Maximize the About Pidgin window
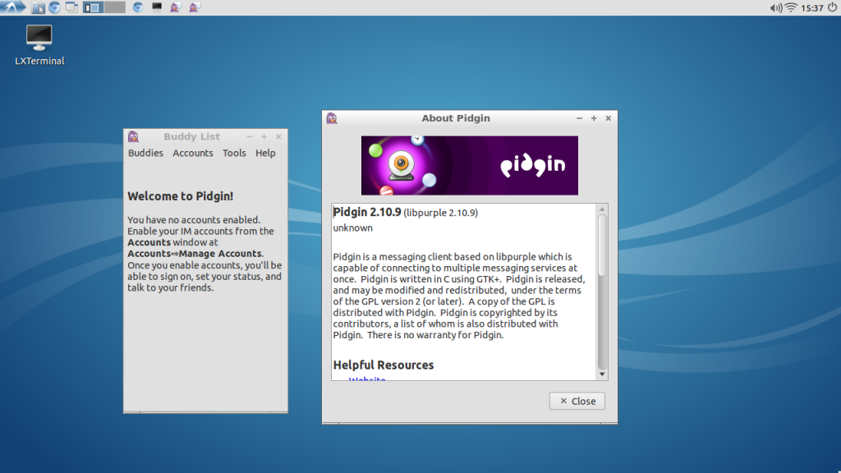 click(x=594, y=118)
